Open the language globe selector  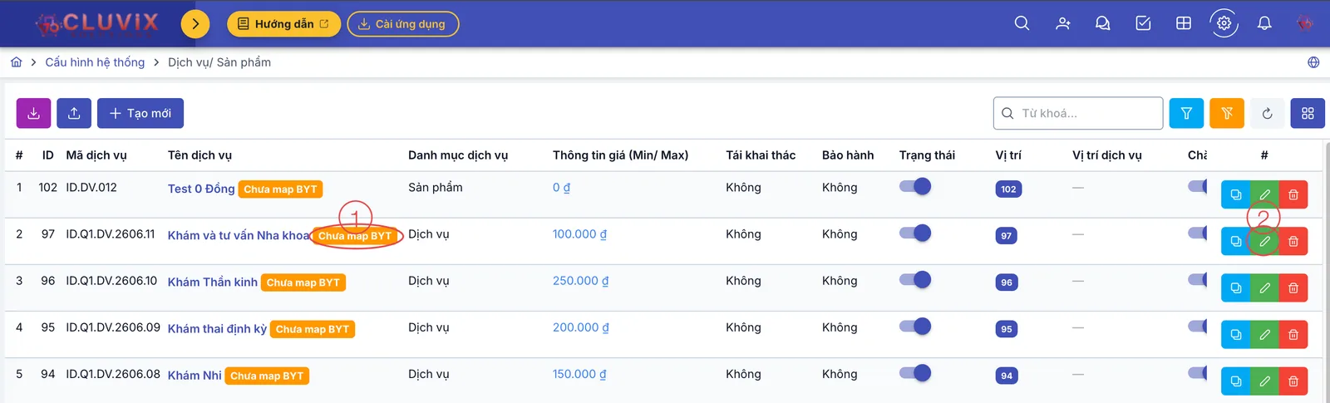(1313, 62)
